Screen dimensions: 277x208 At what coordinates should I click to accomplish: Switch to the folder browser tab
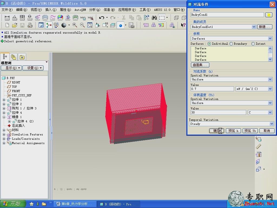[x=14, y=57]
